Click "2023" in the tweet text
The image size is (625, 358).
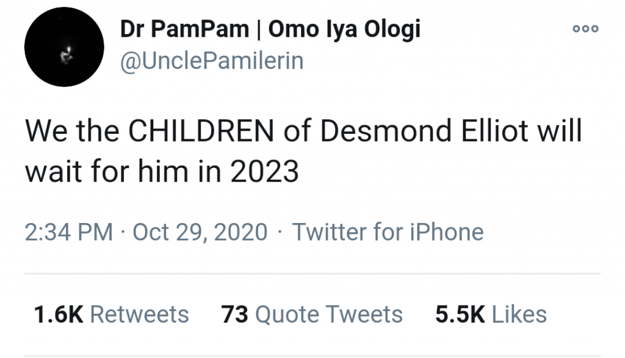click(265, 172)
